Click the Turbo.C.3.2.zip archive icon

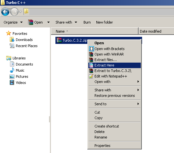59,40
